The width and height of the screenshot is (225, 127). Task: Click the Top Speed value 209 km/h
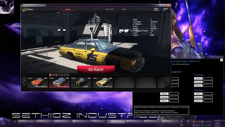point(154,22)
